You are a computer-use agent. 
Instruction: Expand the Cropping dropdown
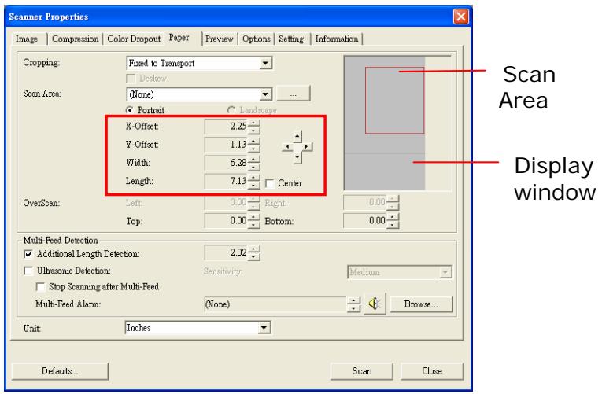point(267,61)
